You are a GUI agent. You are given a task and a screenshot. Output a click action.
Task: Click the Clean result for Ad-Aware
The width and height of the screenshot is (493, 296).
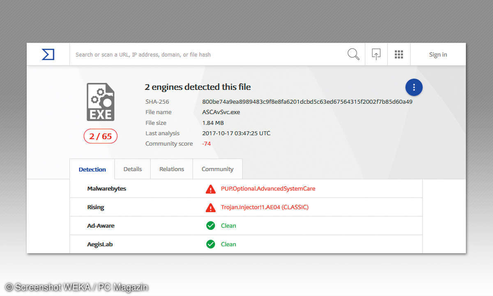click(x=228, y=226)
